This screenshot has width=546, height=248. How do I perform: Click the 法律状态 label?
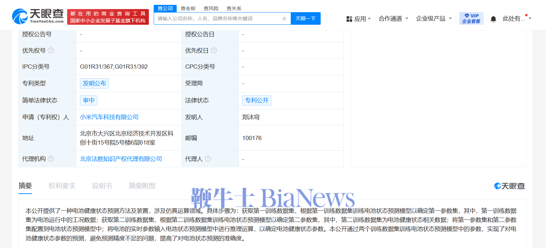pyautogui.click(x=197, y=101)
